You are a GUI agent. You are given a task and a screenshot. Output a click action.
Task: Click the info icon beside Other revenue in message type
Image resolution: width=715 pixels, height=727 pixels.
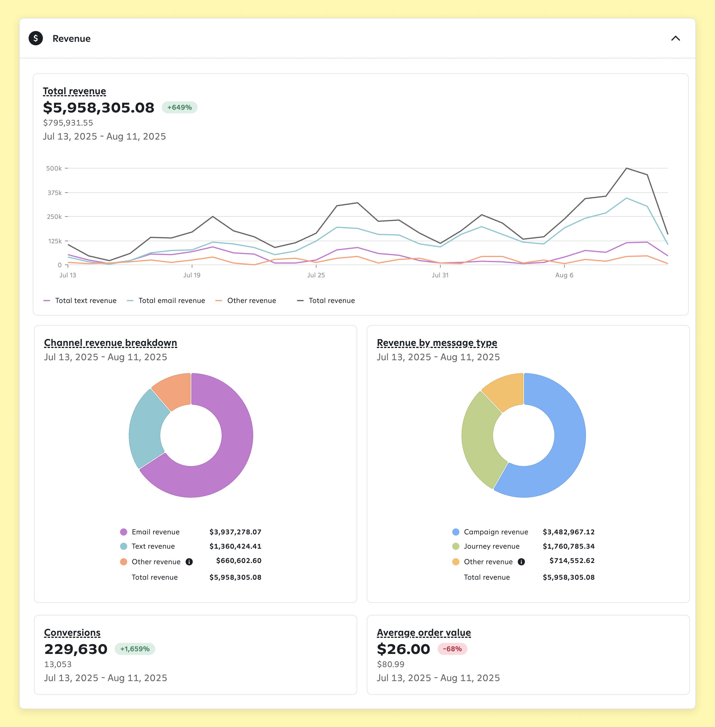tap(521, 562)
